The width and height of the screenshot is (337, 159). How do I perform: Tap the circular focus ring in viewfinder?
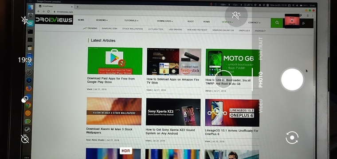point(223,79)
